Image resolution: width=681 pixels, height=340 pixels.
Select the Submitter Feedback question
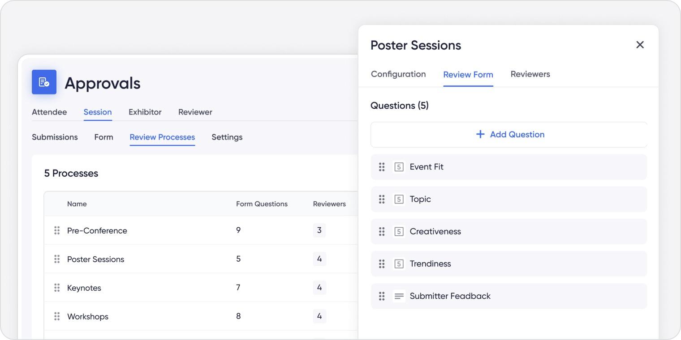tap(509, 296)
